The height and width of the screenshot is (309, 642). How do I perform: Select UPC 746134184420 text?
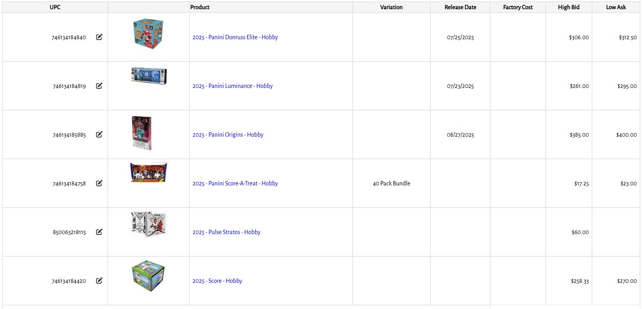coord(69,281)
